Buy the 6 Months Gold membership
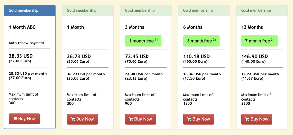 click(199, 119)
